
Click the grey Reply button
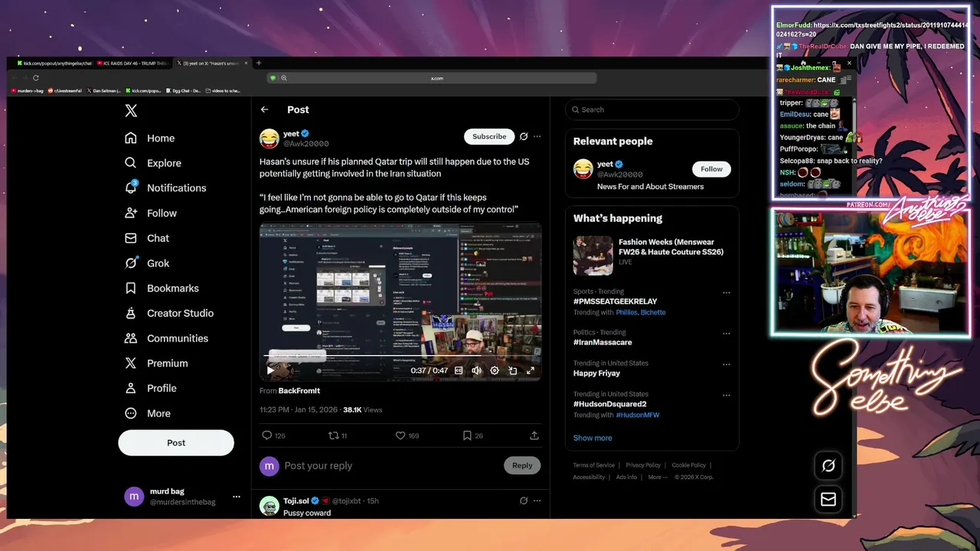tap(522, 465)
